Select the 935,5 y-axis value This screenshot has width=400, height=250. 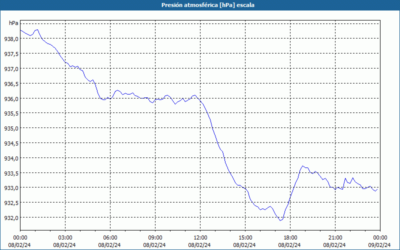[x=11, y=113]
